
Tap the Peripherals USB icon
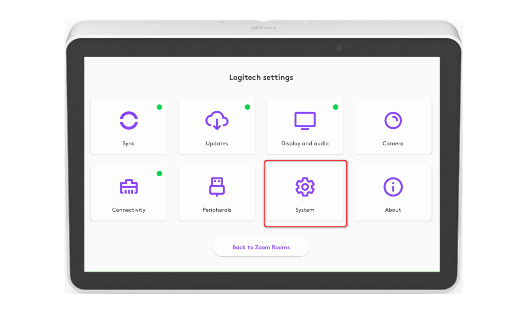[x=217, y=187]
